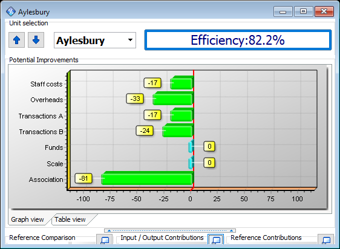Click the Transactions A axis label
Viewport: 340px width, 249px height.
pos(41,116)
